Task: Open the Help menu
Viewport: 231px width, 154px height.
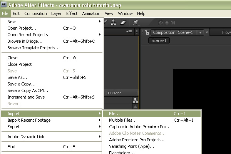Action: [141, 13]
